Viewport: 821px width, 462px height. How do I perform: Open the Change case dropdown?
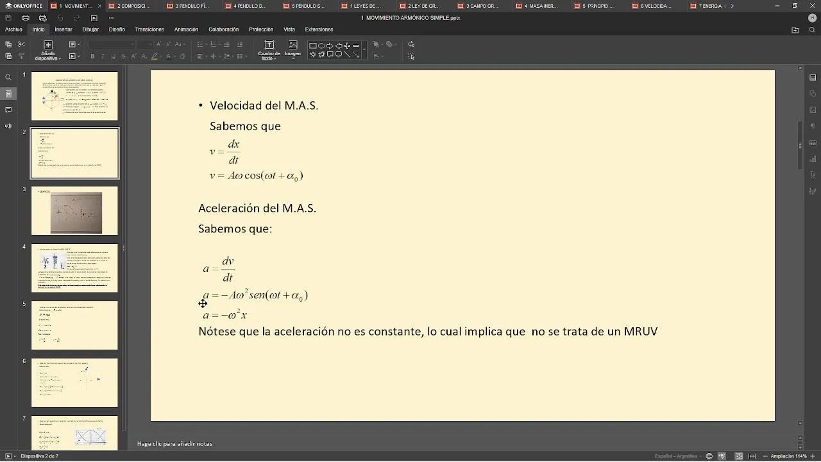point(179,44)
